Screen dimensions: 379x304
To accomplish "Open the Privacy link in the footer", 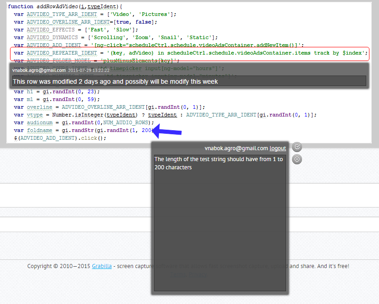I will [x=198, y=275].
